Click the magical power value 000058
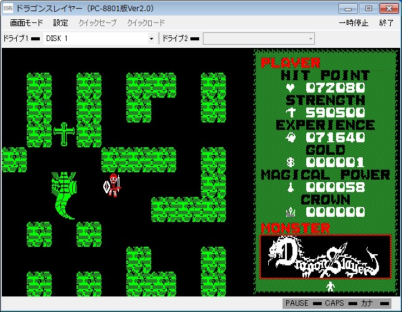Image resolution: width=402 pixels, height=312 pixels. (335, 187)
